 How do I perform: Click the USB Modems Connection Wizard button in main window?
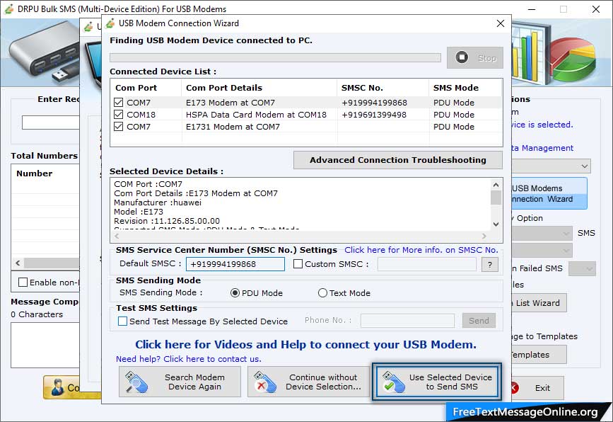click(x=549, y=193)
